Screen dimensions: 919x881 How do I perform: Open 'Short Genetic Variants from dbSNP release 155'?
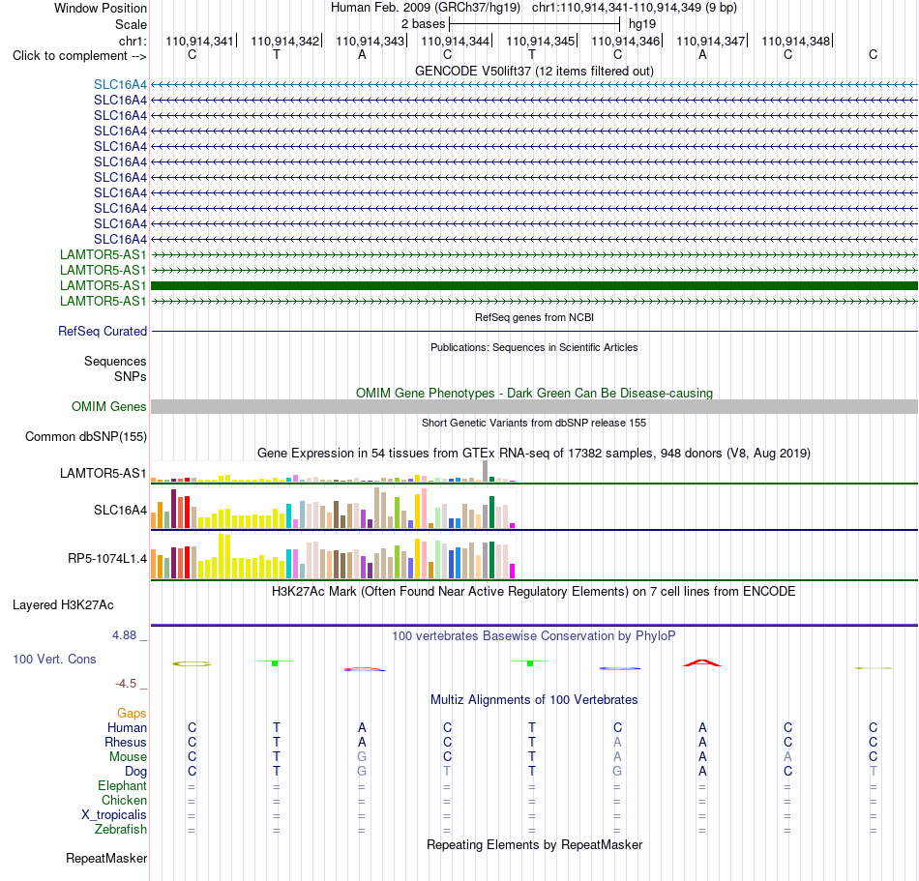534,423
